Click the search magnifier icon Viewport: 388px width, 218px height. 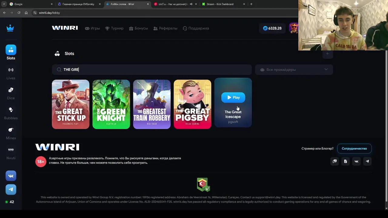click(59, 70)
